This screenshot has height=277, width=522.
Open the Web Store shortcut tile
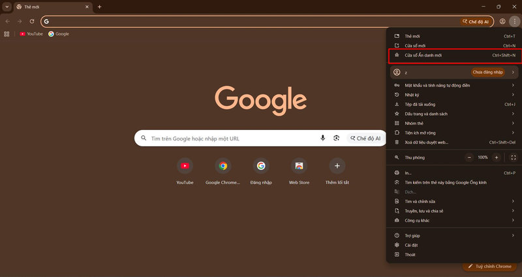point(299,172)
